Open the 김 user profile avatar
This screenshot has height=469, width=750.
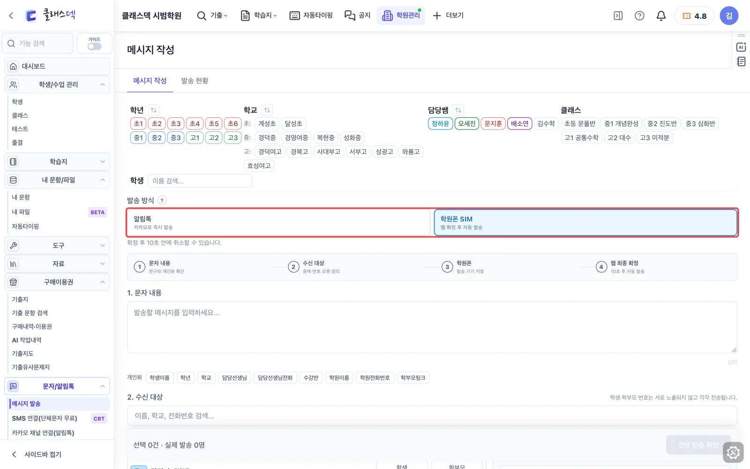click(x=729, y=15)
